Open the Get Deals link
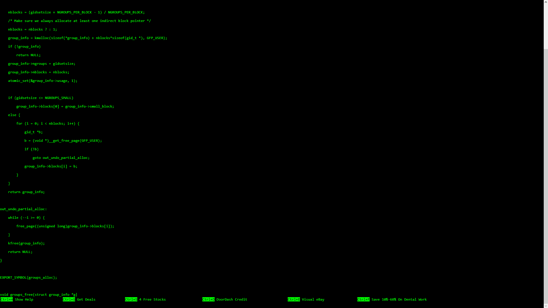Image resolution: width=548 pixels, height=308 pixels. (86, 299)
